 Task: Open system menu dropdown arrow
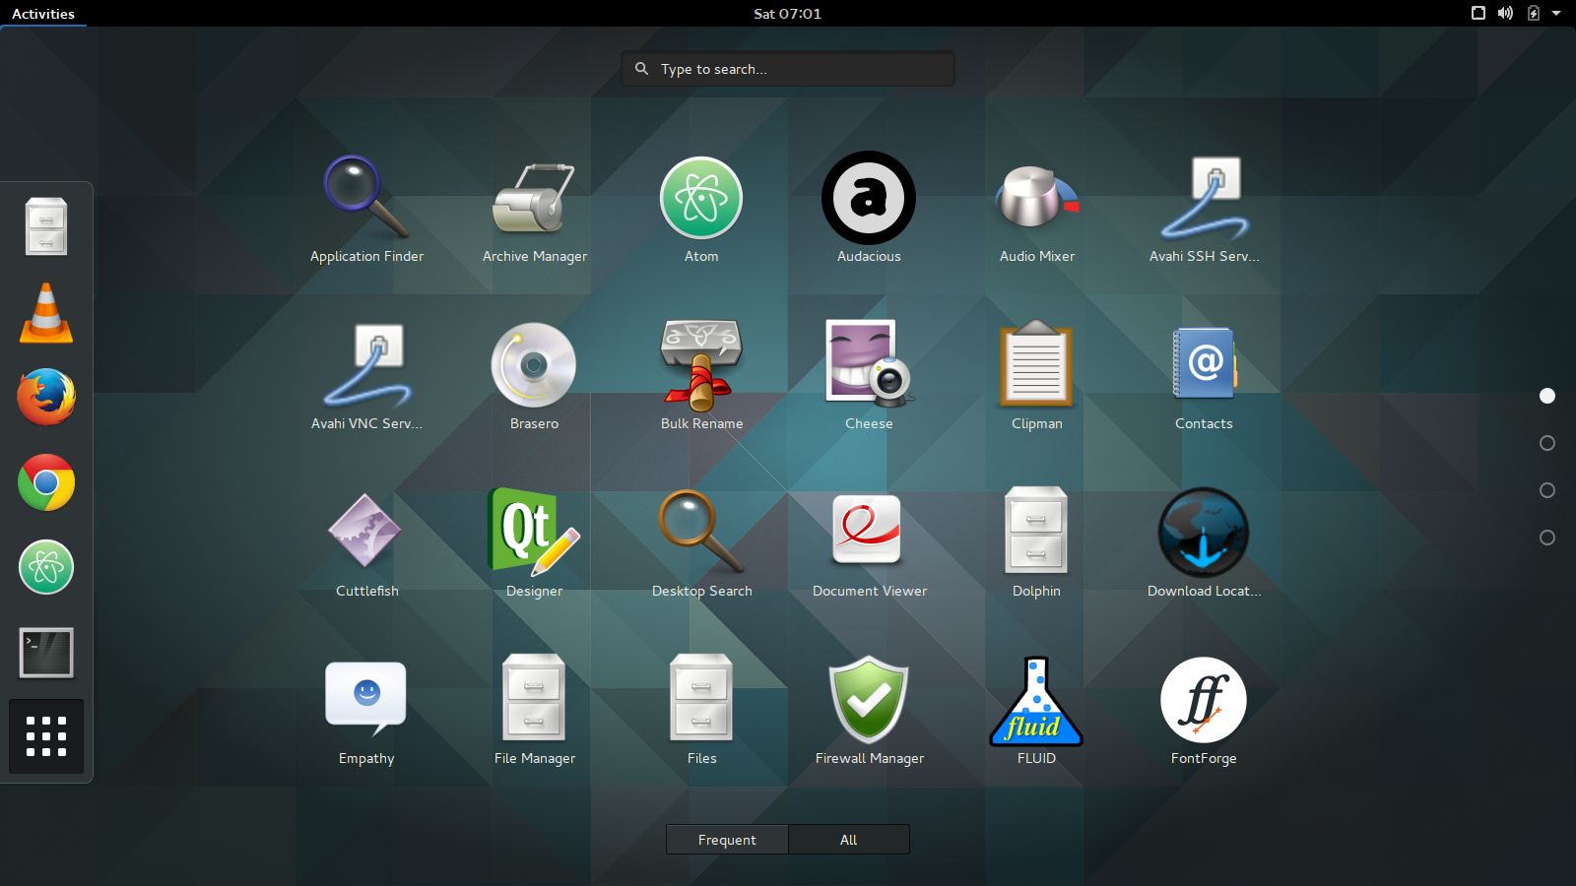pyautogui.click(x=1556, y=14)
